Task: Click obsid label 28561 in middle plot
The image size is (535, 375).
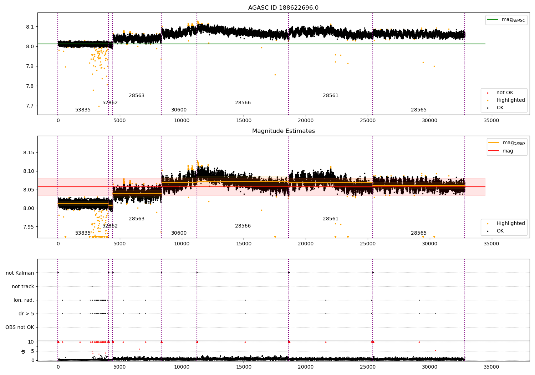Action: (x=331, y=219)
